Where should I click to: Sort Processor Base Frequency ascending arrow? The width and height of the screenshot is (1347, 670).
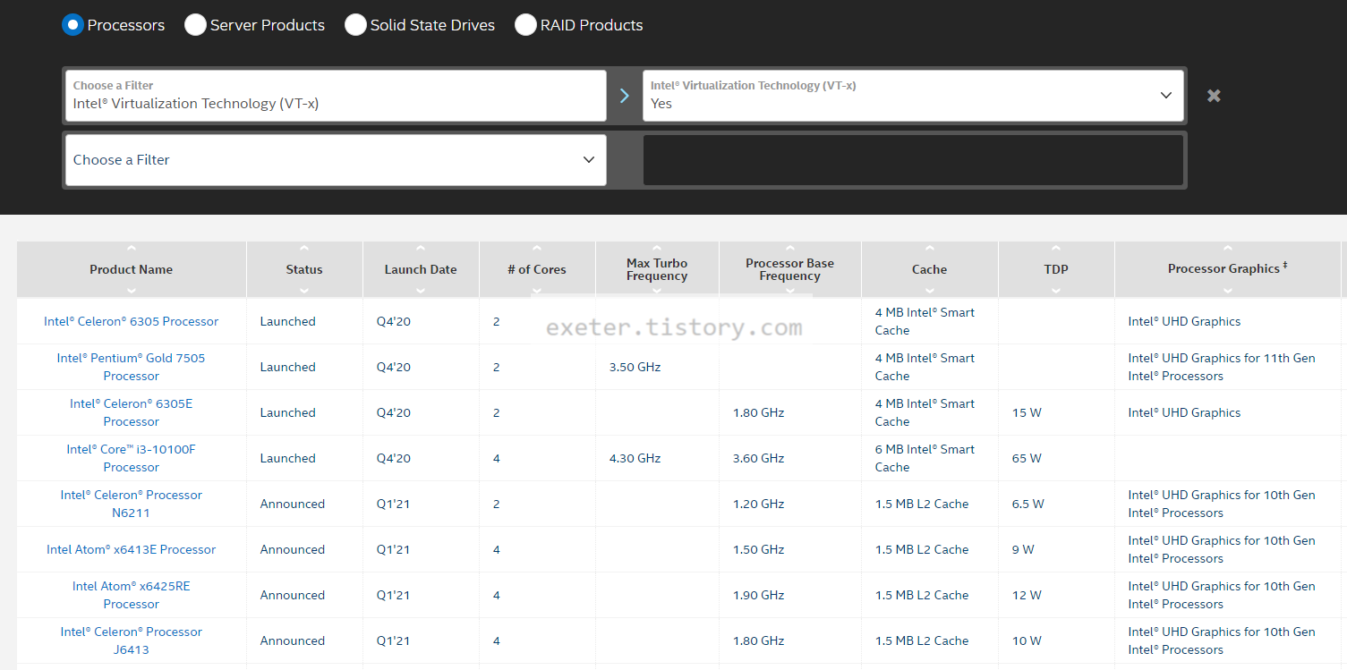pos(789,249)
